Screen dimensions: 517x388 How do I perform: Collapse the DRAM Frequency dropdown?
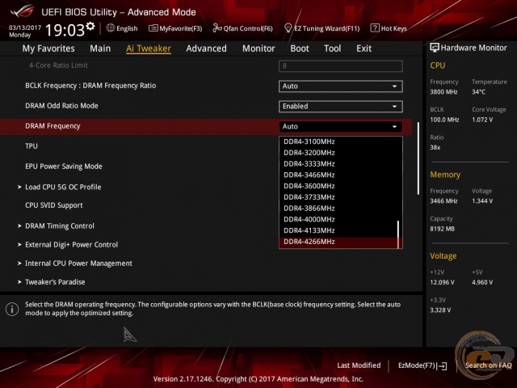[x=341, y=127]
